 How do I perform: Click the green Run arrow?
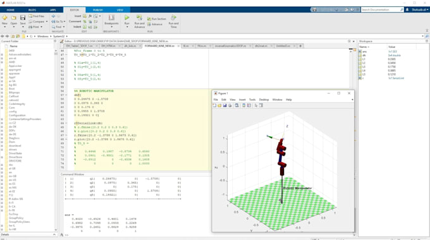tap(126, 18)
